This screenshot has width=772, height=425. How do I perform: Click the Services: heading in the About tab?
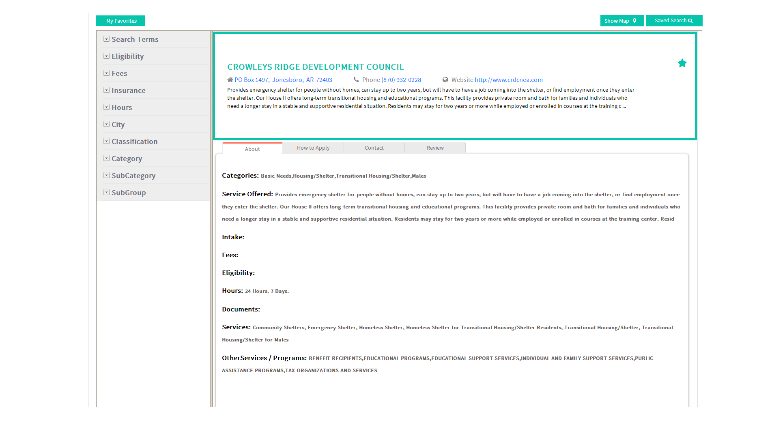[x=236, y=327]
